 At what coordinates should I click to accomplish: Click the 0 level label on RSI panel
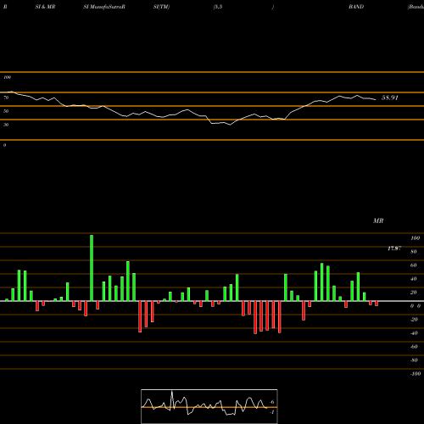pos(4,145)
